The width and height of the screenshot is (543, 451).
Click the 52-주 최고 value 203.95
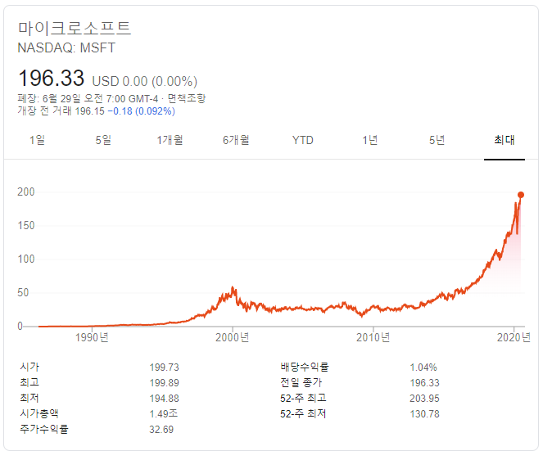tap(424, 399)
